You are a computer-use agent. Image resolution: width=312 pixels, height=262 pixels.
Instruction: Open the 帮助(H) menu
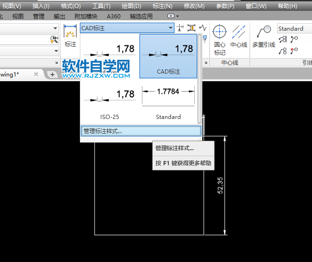pyautogui.click(x=287, y=6)
